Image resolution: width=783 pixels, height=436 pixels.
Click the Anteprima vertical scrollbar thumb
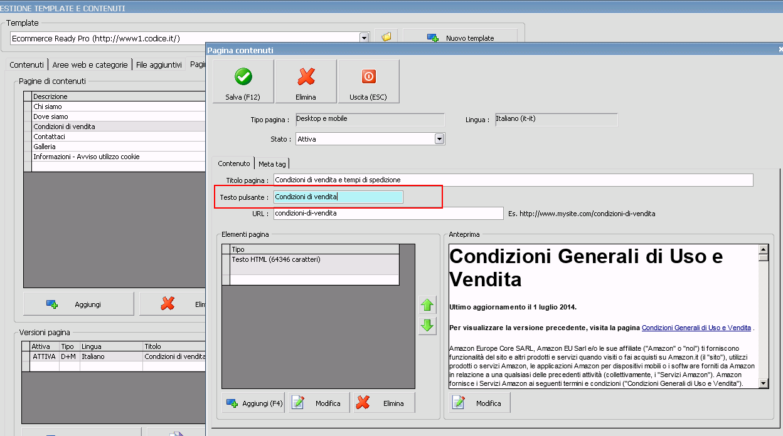(763, 257)
